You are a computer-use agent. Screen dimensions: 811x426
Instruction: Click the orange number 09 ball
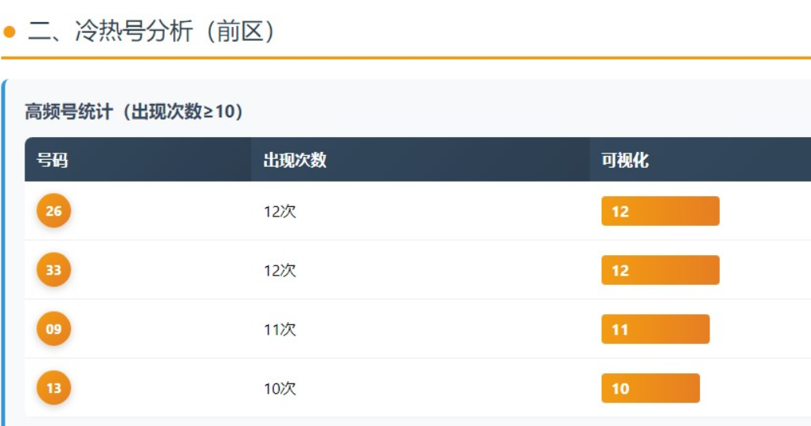[54, 328]
